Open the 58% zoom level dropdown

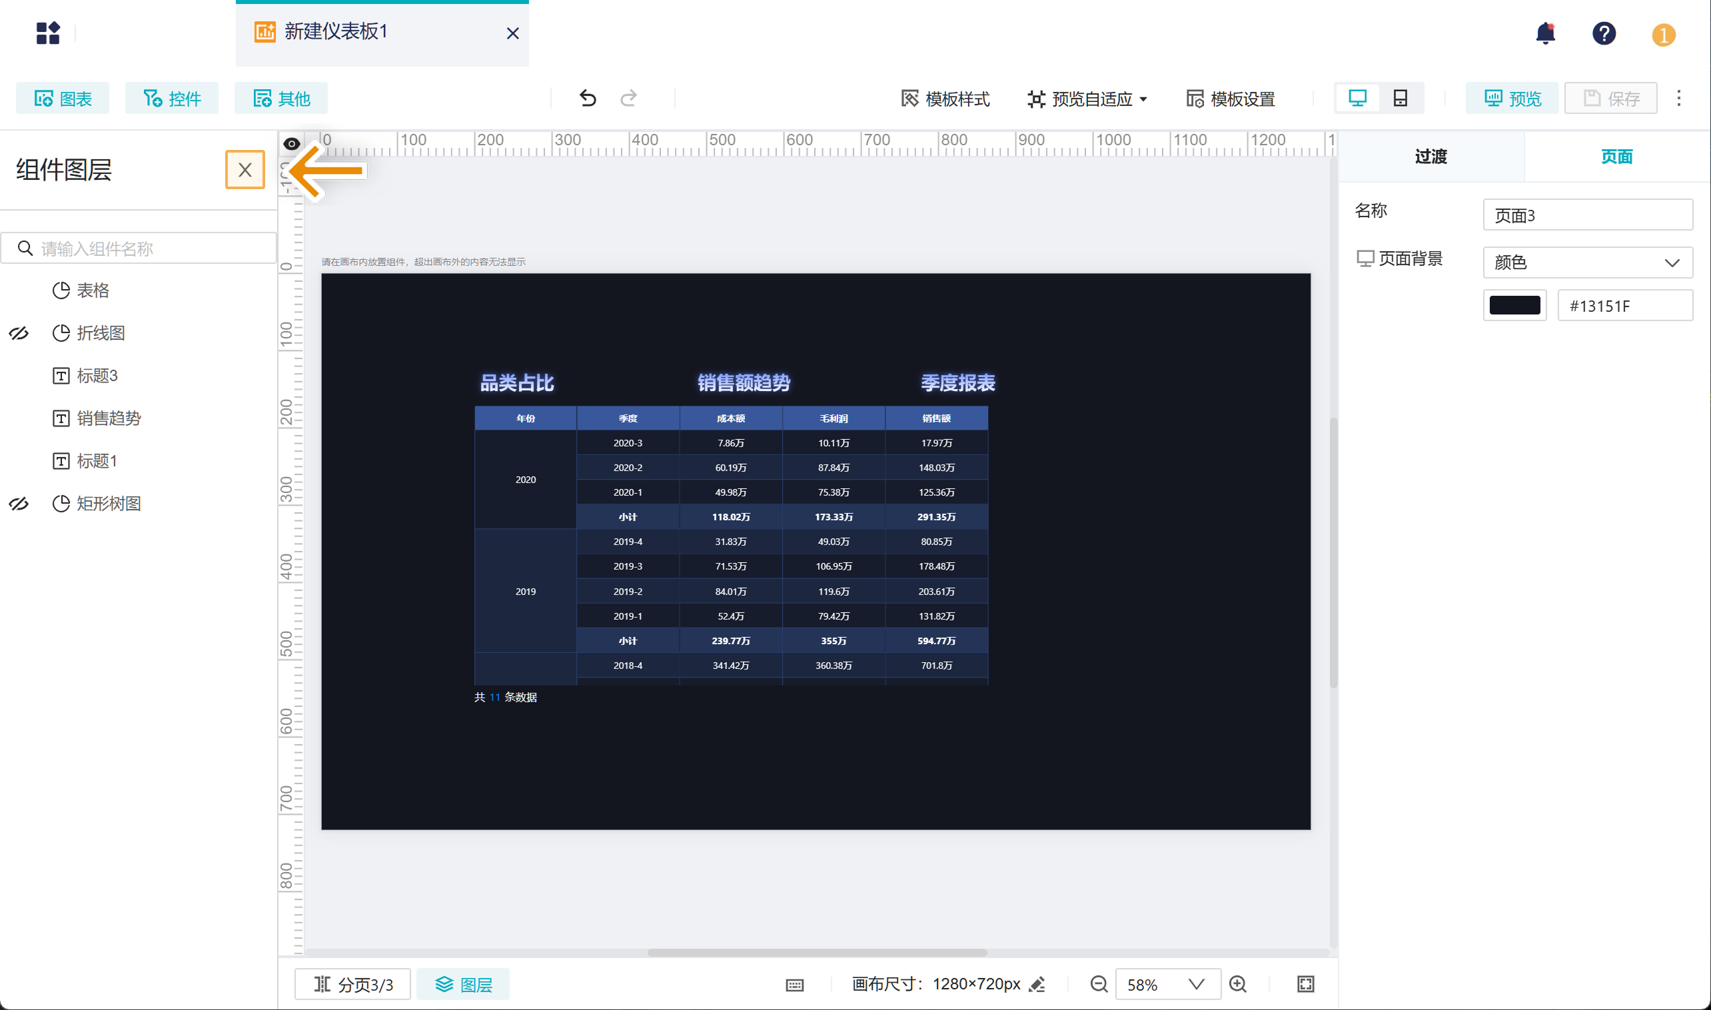1167,984
